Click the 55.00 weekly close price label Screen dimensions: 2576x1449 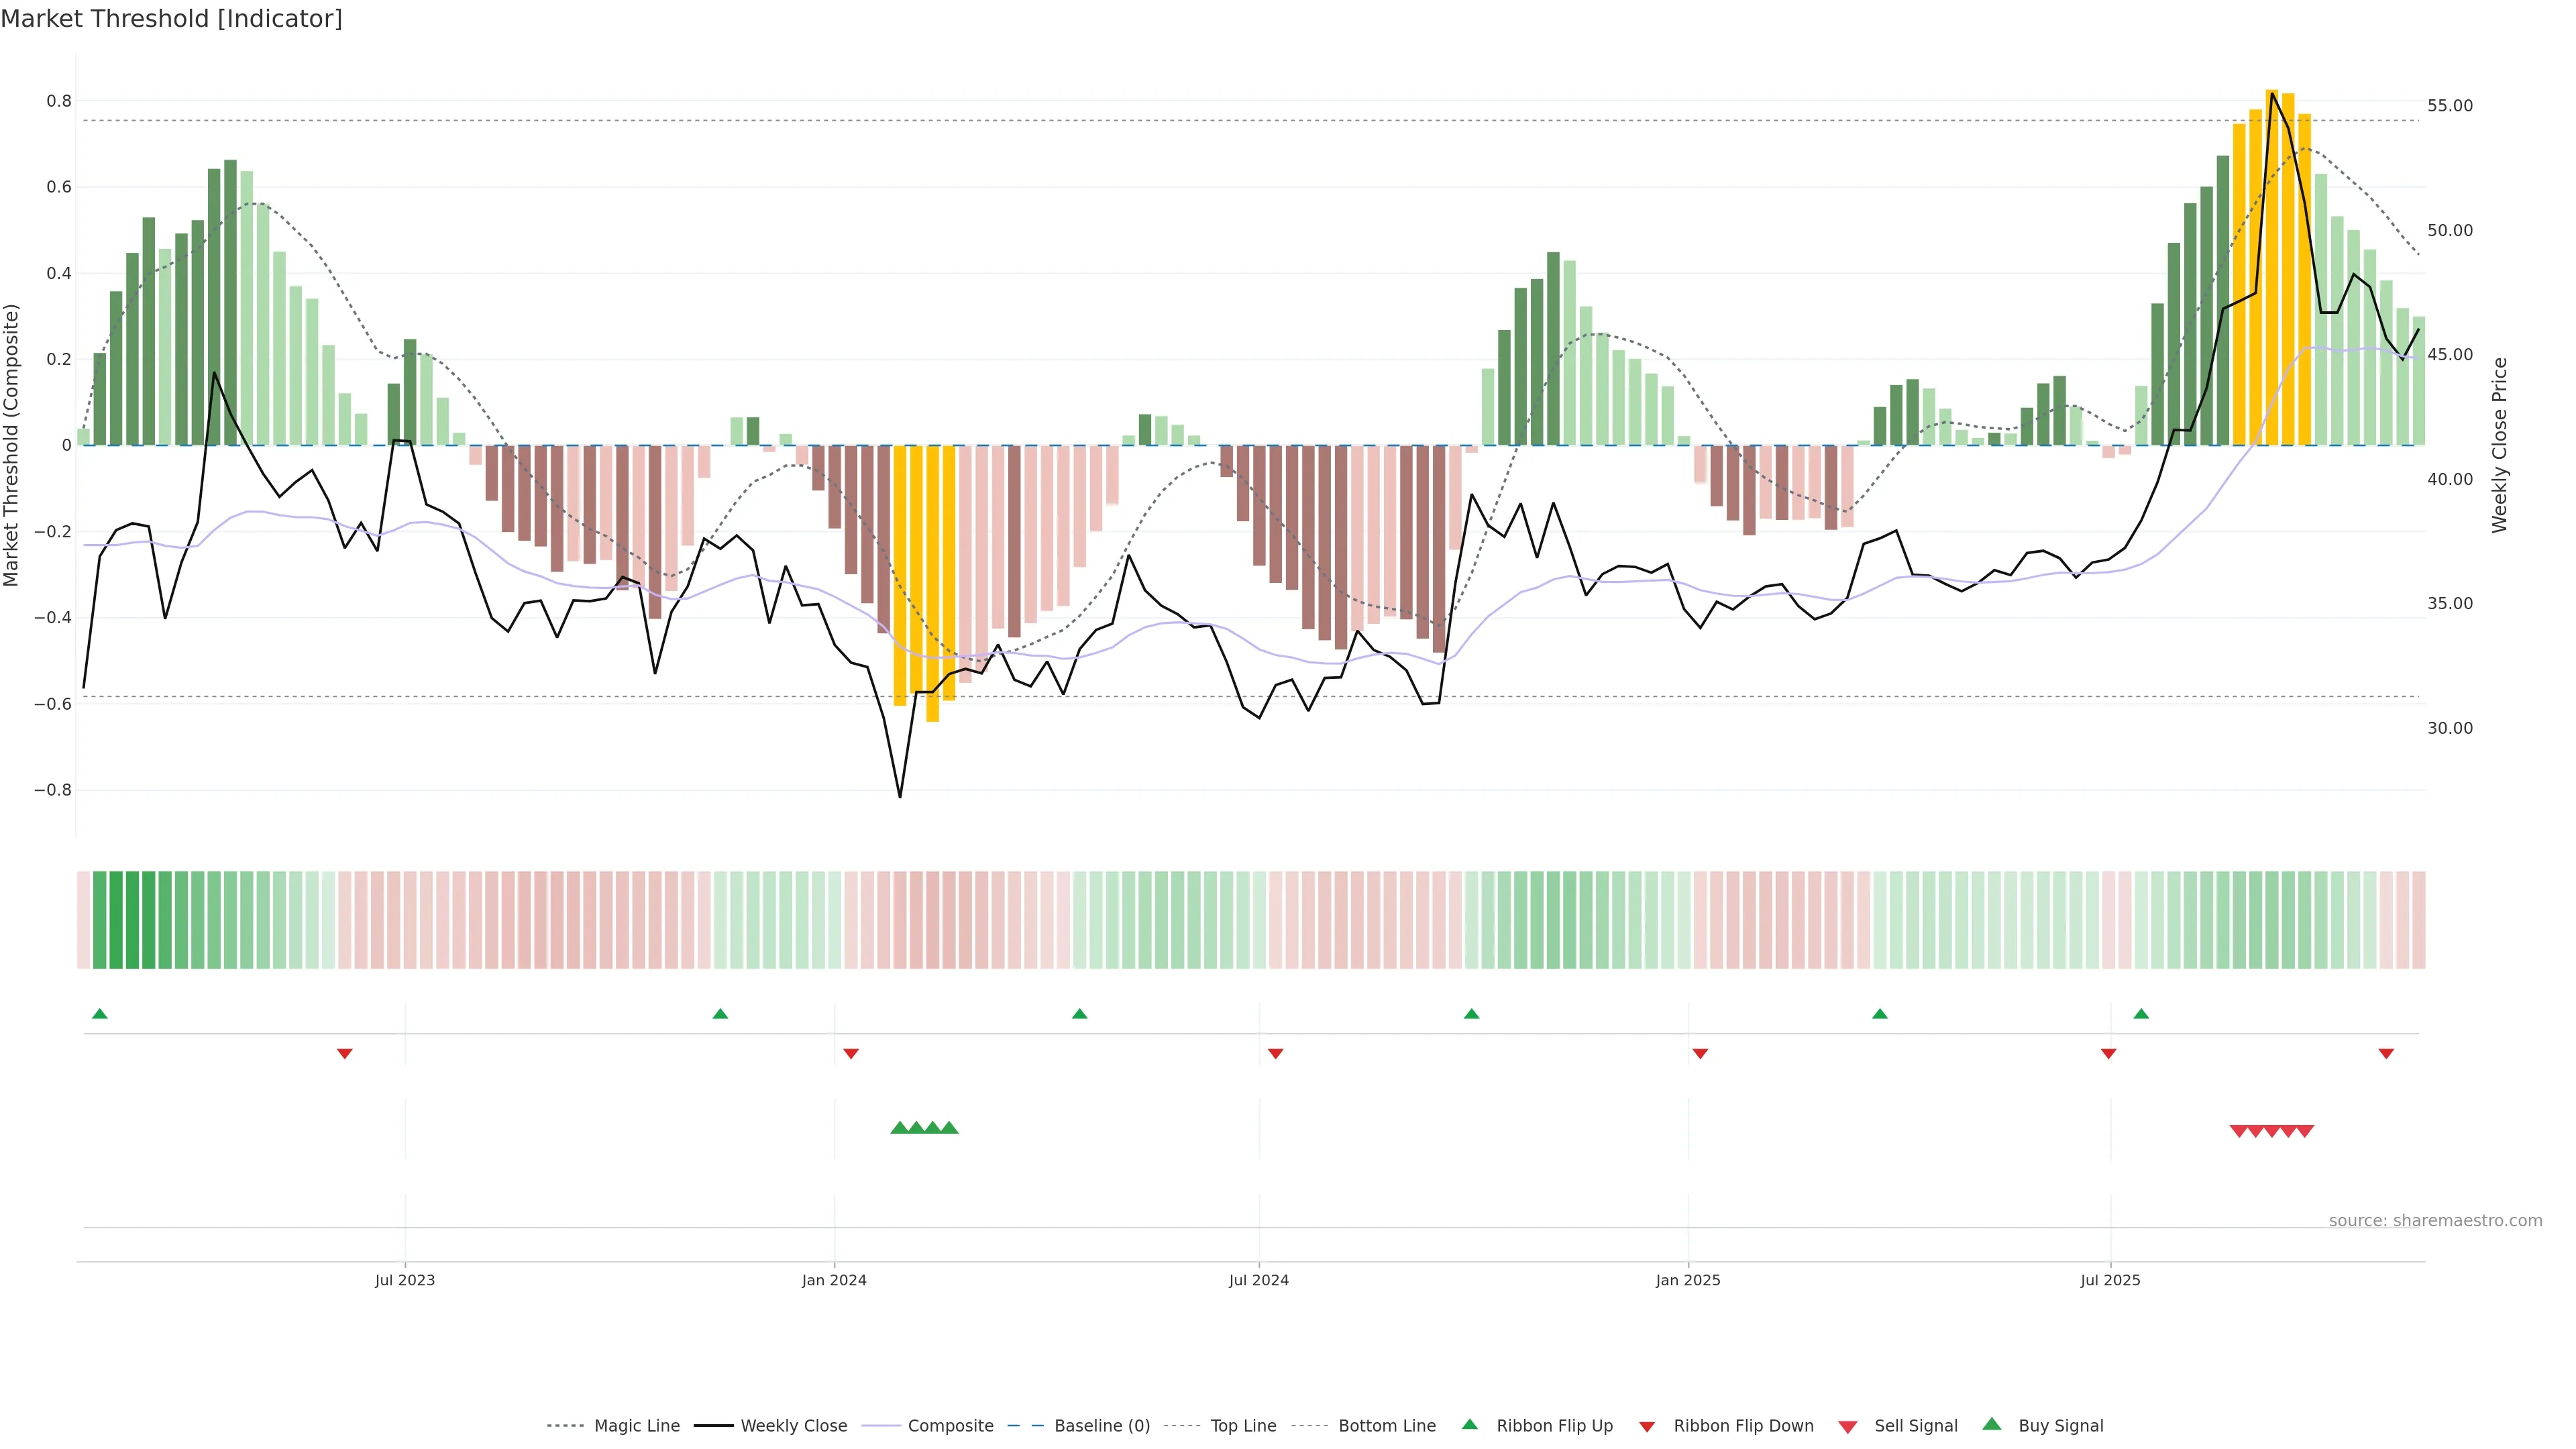tap(2450, 106)
